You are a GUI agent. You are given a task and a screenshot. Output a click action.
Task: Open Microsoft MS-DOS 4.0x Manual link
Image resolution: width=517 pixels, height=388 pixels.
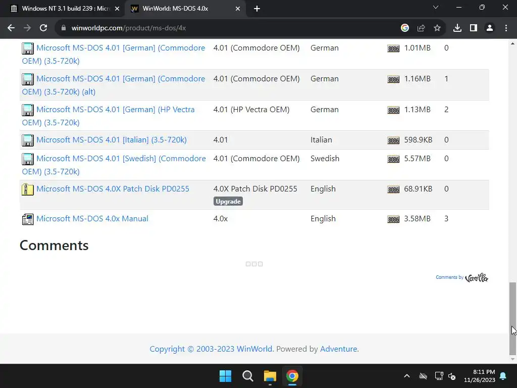click(x=92, y=219)
